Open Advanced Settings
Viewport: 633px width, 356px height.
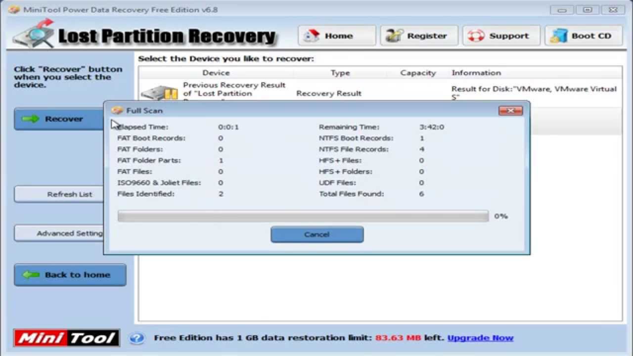(59, 233)
